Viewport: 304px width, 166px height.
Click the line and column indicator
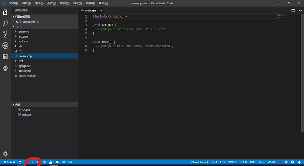coord(219,162)
